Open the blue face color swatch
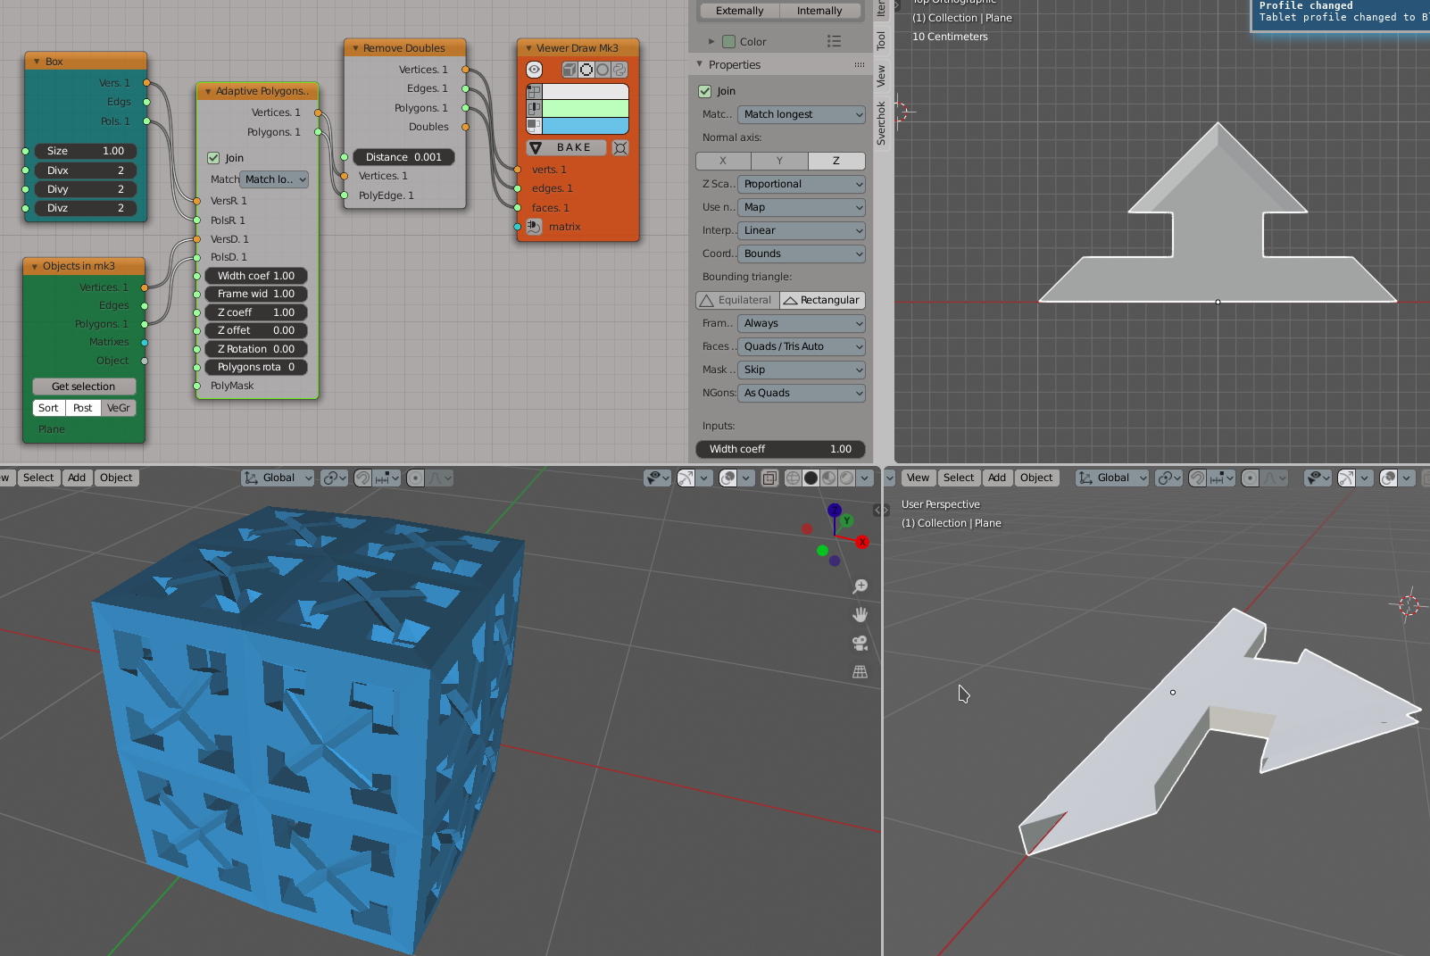The width and height of the screenshot is (1430, 956). [586, 126]
